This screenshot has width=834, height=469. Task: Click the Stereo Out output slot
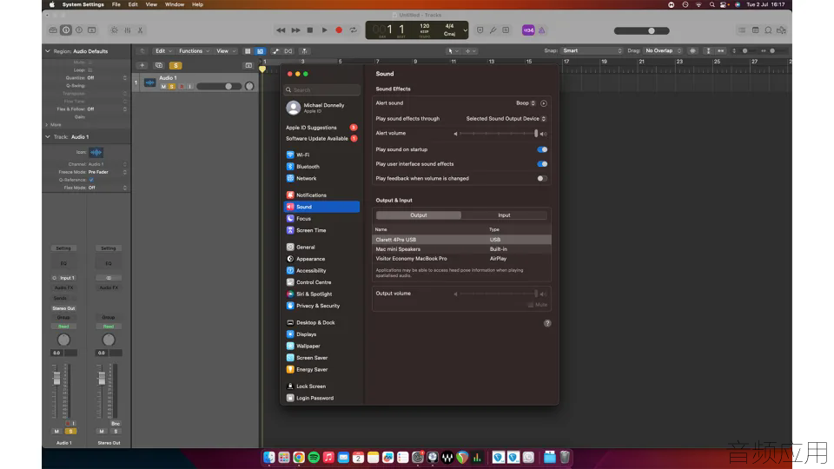63,308
